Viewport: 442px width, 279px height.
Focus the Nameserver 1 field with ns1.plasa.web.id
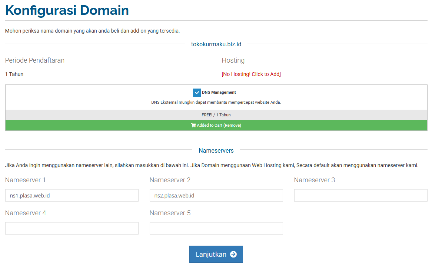pyautogui.click(x=72, y=195)
